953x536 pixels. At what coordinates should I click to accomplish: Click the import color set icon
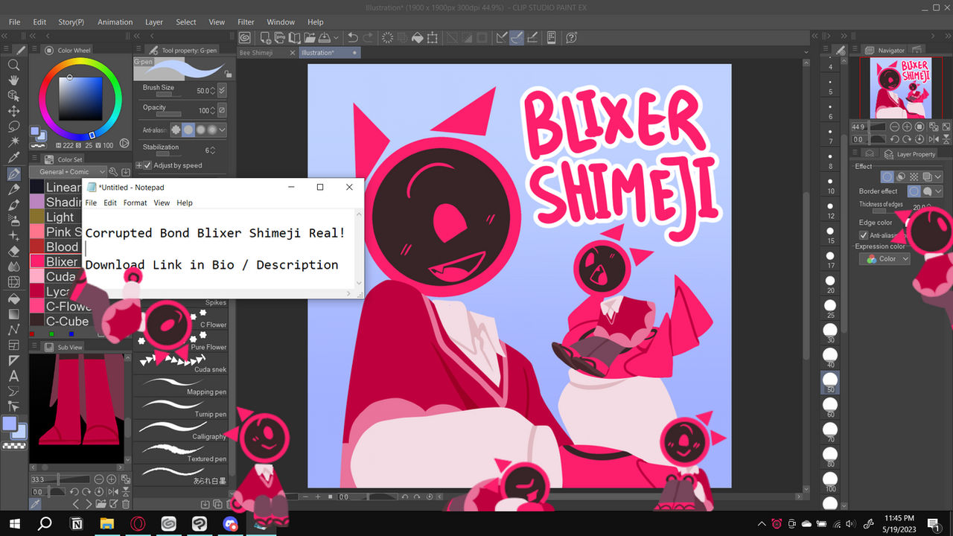point(127,172)
